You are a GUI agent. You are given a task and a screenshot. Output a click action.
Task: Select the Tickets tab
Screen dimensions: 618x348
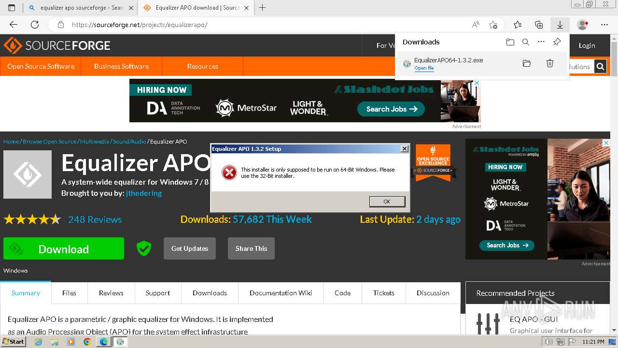click(384, 293)
